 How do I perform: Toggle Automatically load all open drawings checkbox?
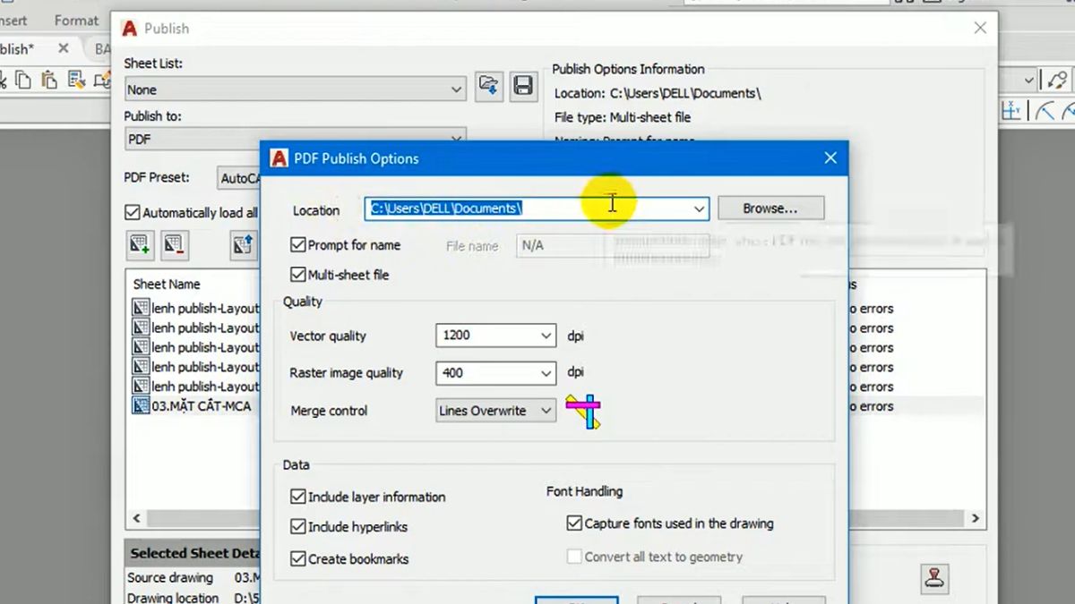click(x=132, y=213)
